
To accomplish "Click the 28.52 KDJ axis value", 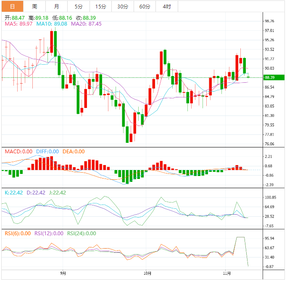I will pyautogui.click(x=269, y=216).
